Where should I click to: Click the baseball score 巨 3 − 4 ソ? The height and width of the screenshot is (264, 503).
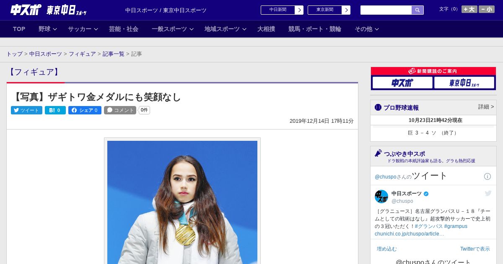point(433,133)
